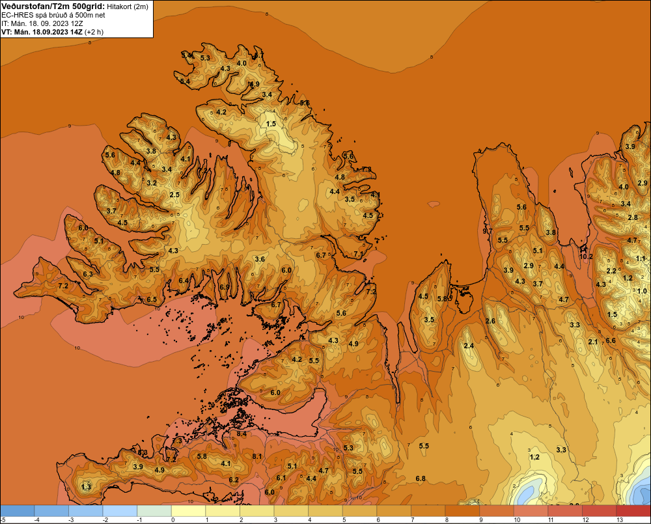The image size is (651, 524).
Task: Click the '6.5' temperature value on the map
Action: tap(152, 299)
